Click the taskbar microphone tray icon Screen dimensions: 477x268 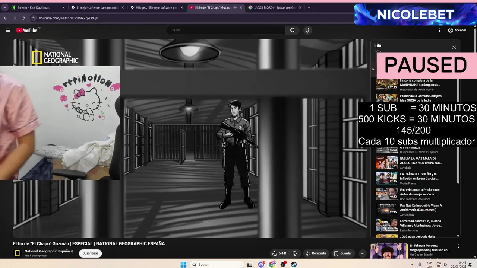420,265
